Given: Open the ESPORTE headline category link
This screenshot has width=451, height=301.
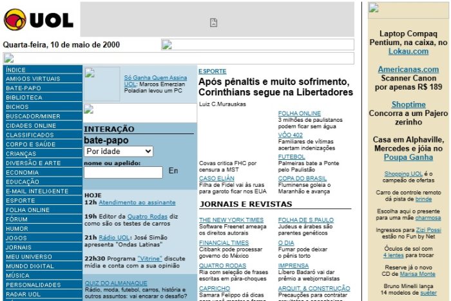Looking at the screenshot, I should pos(212,72).
